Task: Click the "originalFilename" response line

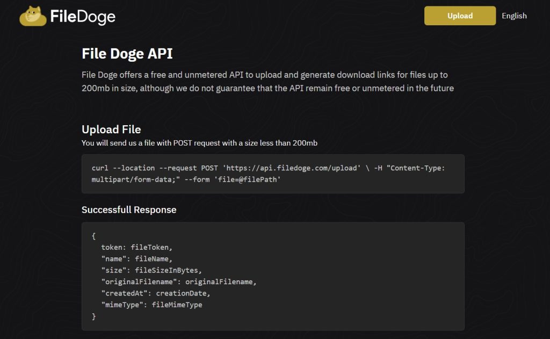Action: point(179,282)
